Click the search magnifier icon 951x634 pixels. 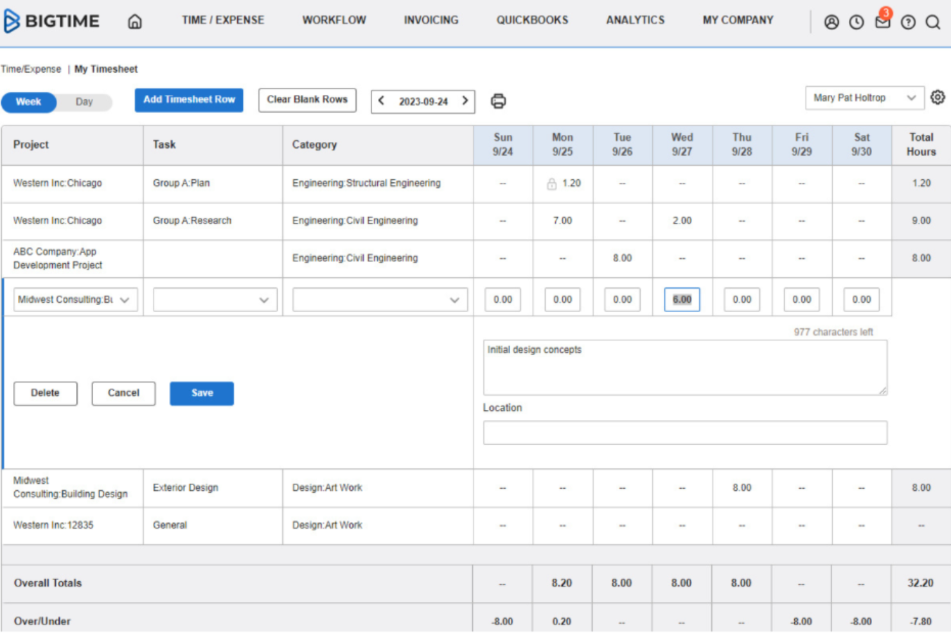tap(933, 22)
